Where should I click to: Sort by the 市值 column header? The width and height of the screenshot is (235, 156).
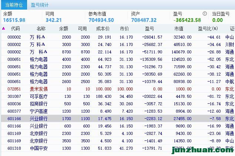pyautogui.click(x=179, y=29)
